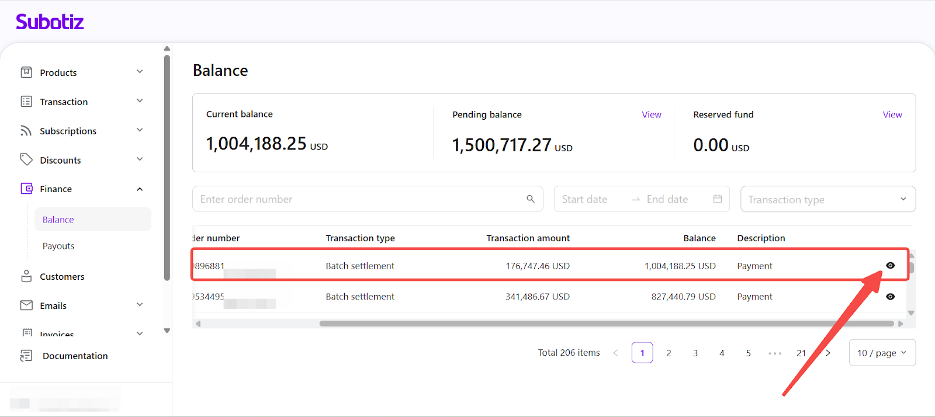Click the Customers person icon
935x417 pixels.
pos(26,276)
